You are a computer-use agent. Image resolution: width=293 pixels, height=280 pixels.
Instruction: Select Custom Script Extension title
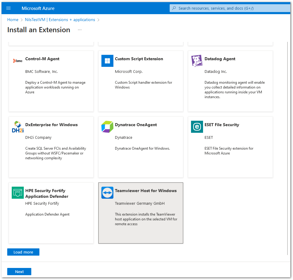click(x=139, y=59)
